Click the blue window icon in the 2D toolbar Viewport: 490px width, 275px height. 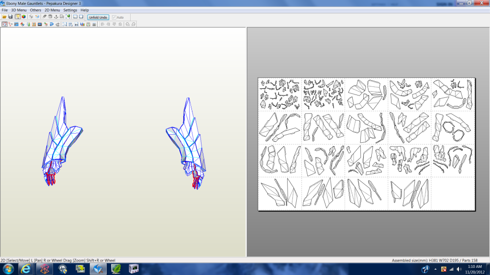pyautogui.click(x=16, y=24)
